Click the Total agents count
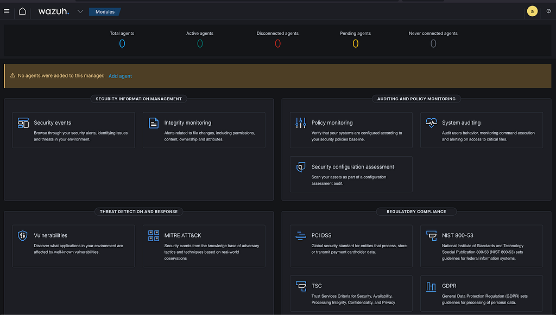 (x=122, y=43)
